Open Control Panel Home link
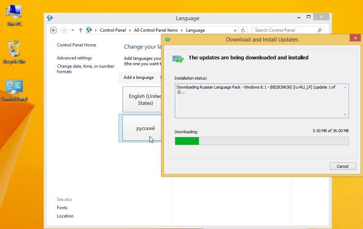Image resolution: width=363 pixels, height=229 pixels. click(76, 45)
